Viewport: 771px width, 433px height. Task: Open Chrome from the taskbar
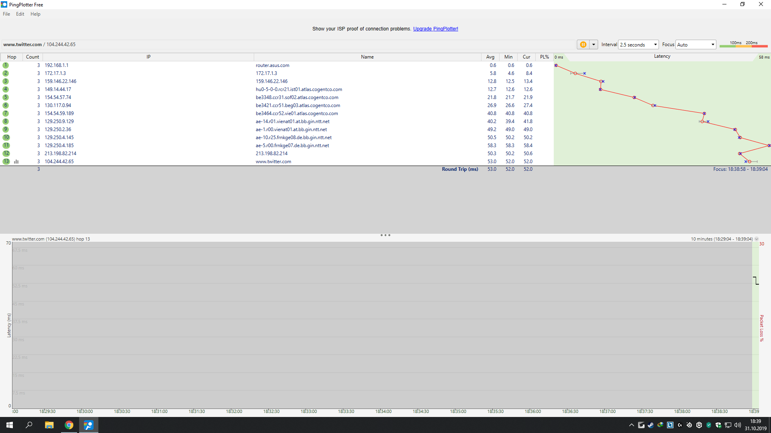pyautogui.click(x=69, y=425)
